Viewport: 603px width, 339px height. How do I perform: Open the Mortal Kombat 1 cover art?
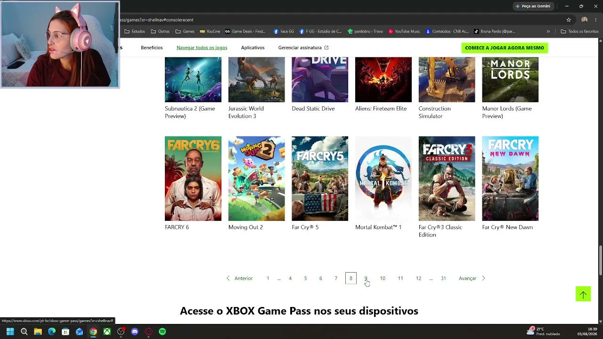383,178
